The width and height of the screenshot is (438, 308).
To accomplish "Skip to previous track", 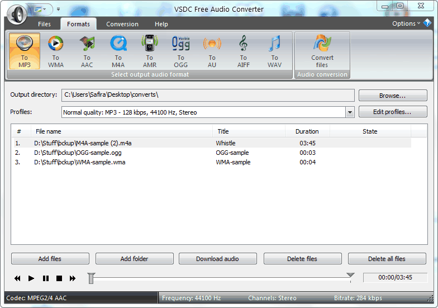I will [x=17, y=278].
